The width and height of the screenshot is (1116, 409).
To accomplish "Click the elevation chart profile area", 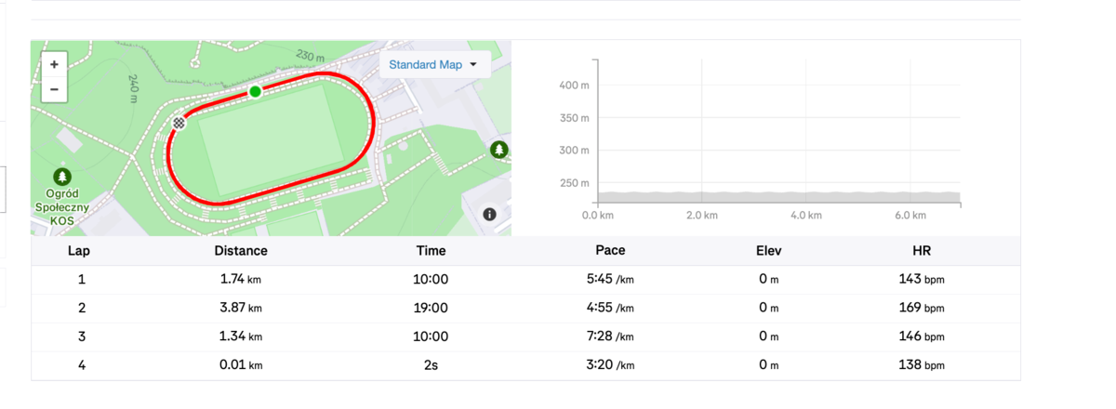I will [x=777, y=197].
